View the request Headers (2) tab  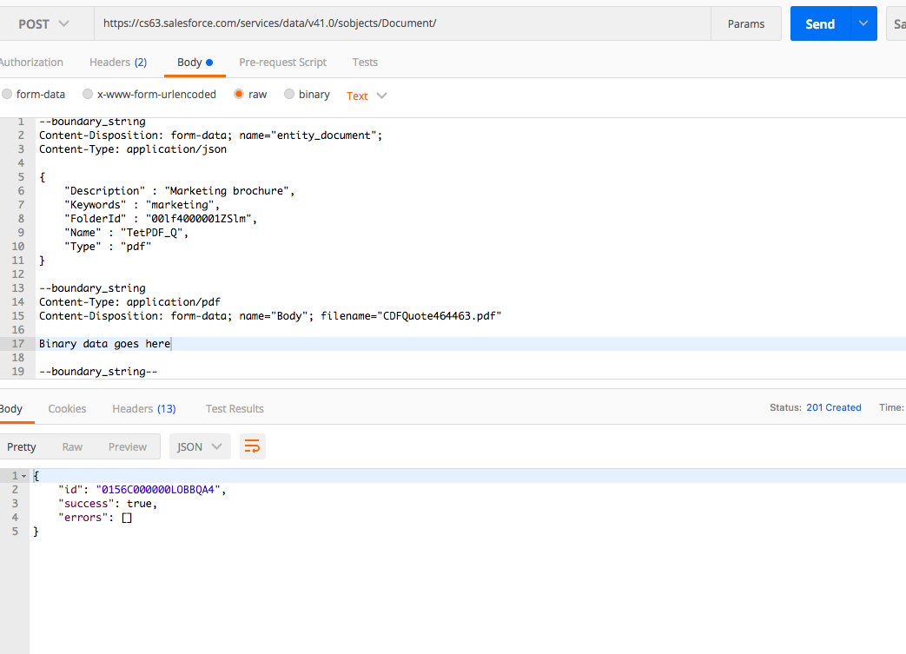tap(118, 62)
